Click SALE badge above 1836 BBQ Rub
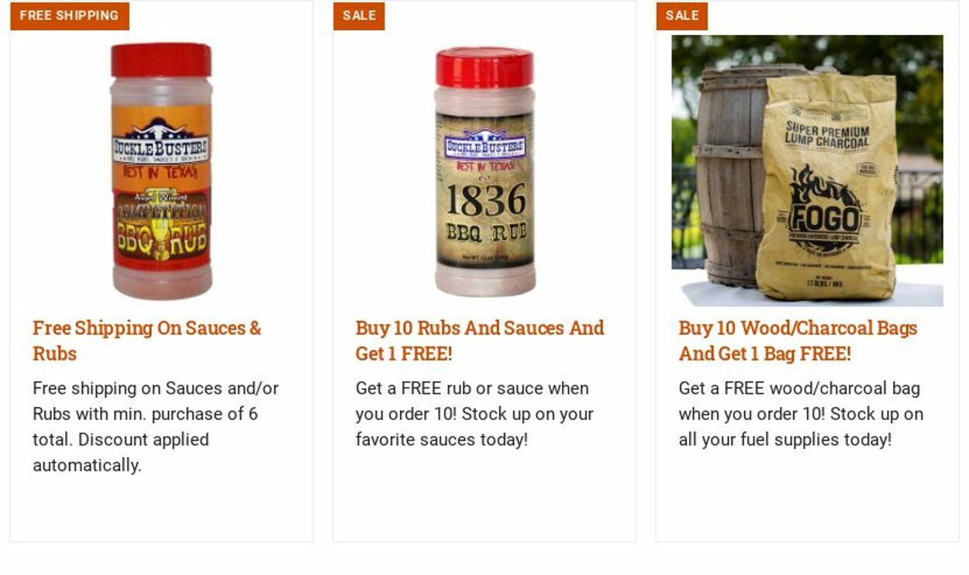 (x=359, y=15)
